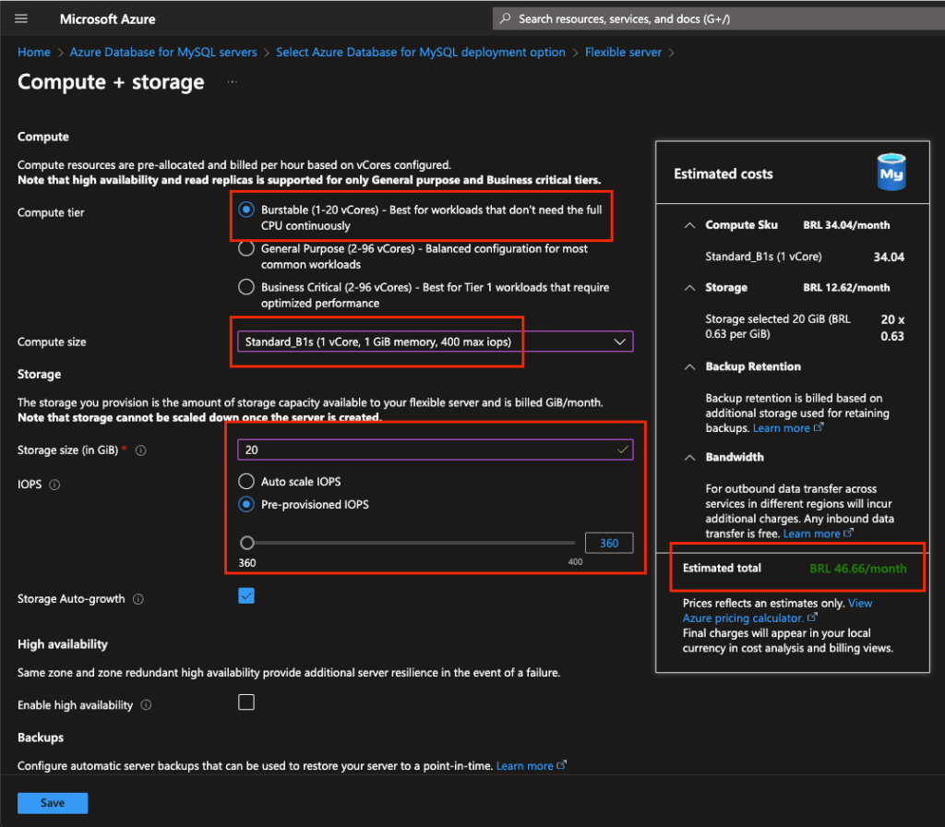
Task: Uncheck the Storage Auto-growth checkbox
Action: [x=246, y=596]
